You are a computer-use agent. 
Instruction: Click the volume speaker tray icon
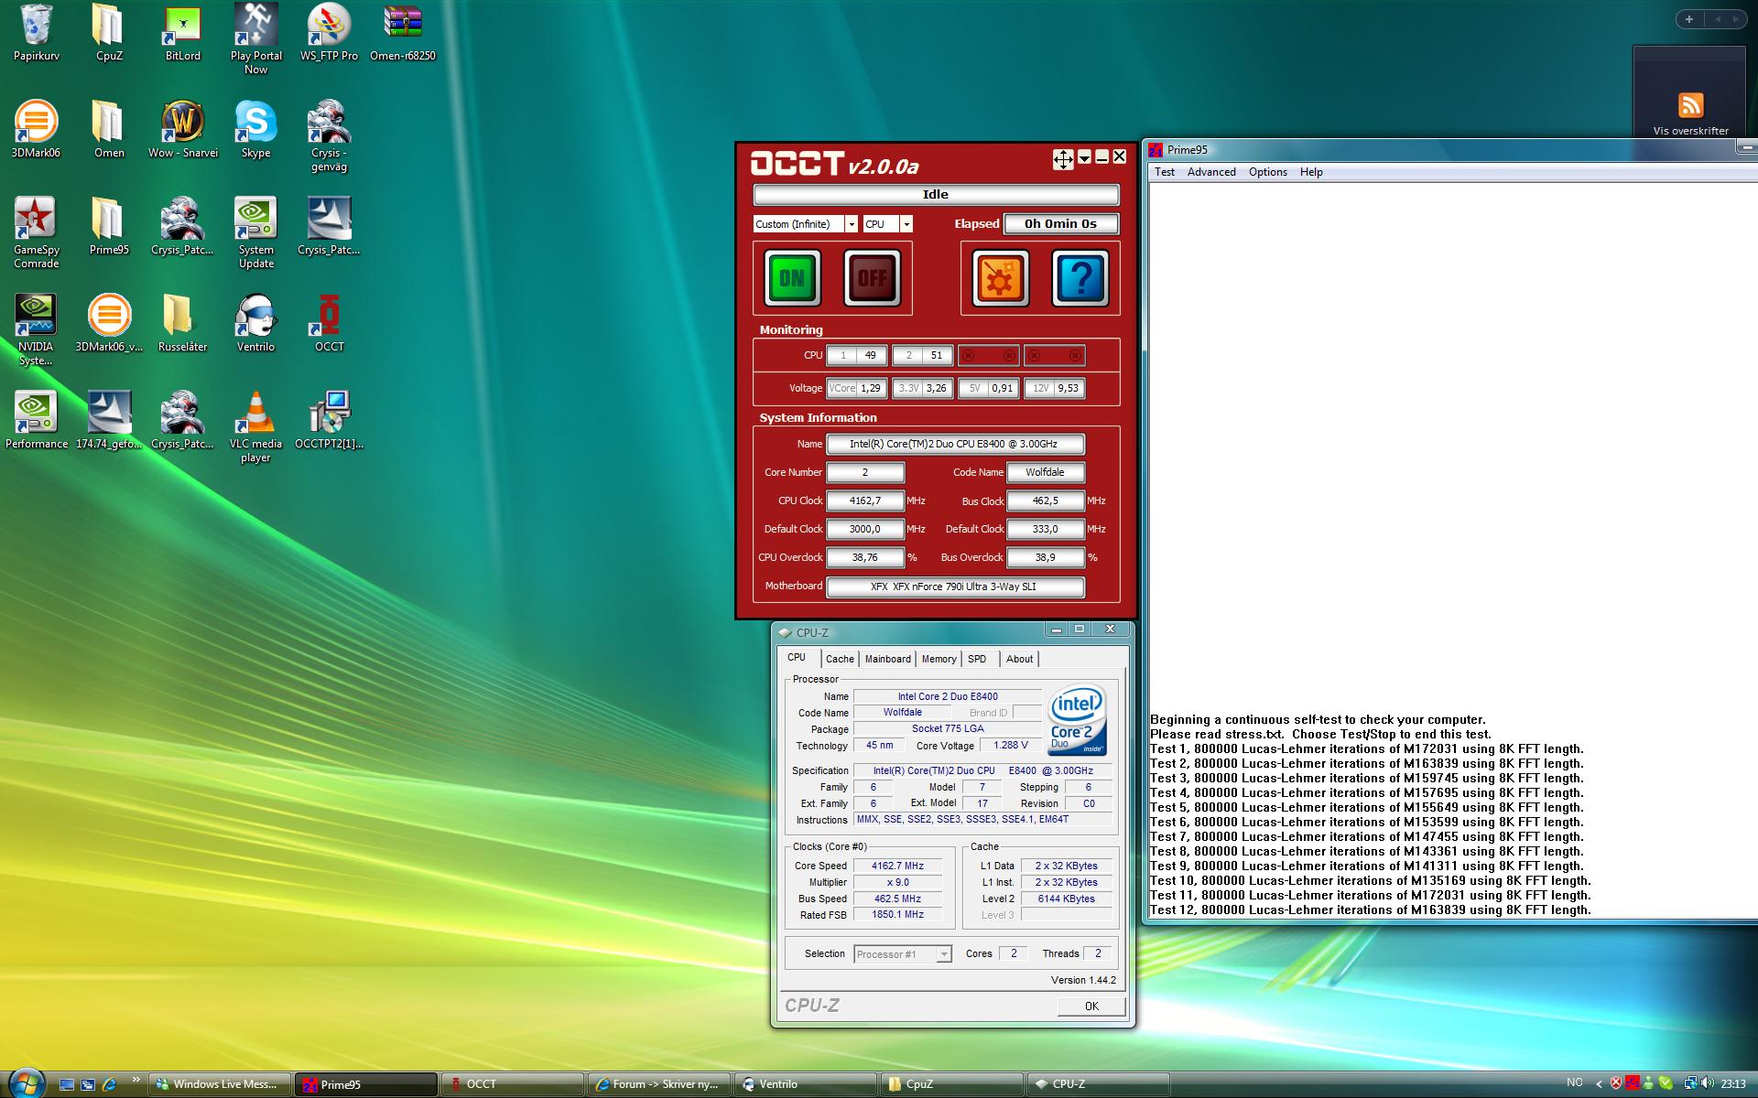[1707, 1083]
